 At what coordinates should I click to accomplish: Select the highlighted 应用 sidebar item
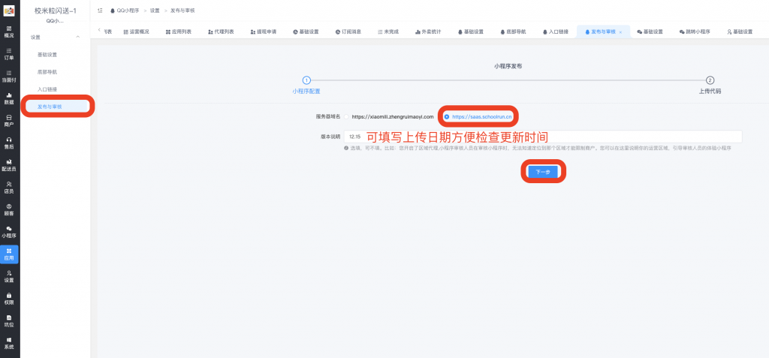click(x=9, y=254)
